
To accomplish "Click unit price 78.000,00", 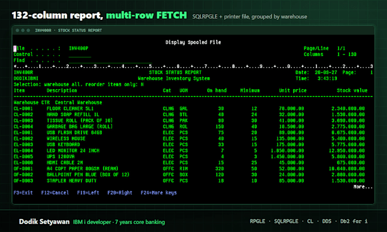I will (x=291, y=108).
